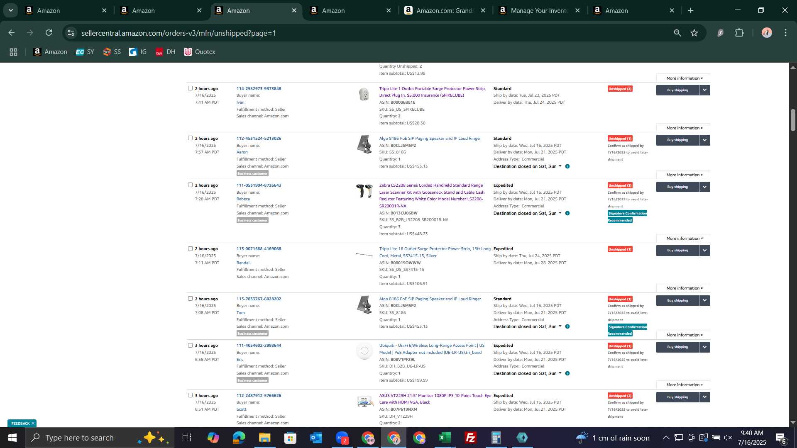This screenshot has width=797, height=448.
Task: Open the Quotex bookmark
Action: (x=200, y=52)
